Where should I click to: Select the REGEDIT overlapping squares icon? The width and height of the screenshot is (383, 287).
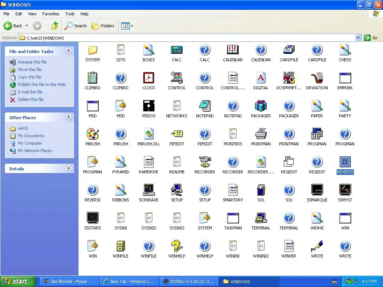[x=289, y=162]
